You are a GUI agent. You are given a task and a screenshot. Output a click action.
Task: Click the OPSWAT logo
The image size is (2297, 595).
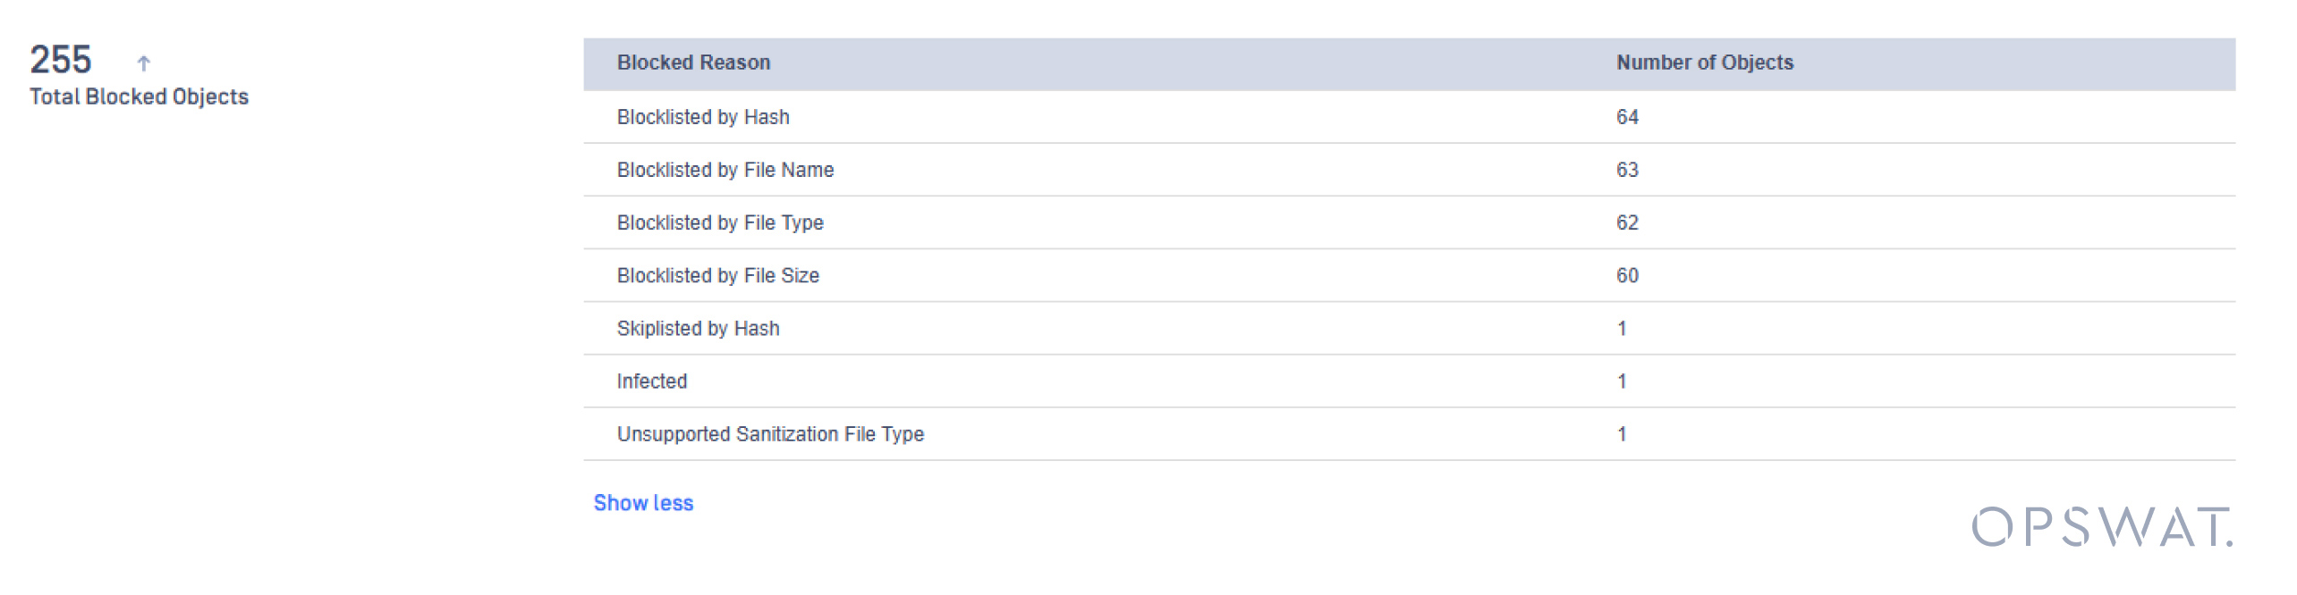tap(2101, 527)
